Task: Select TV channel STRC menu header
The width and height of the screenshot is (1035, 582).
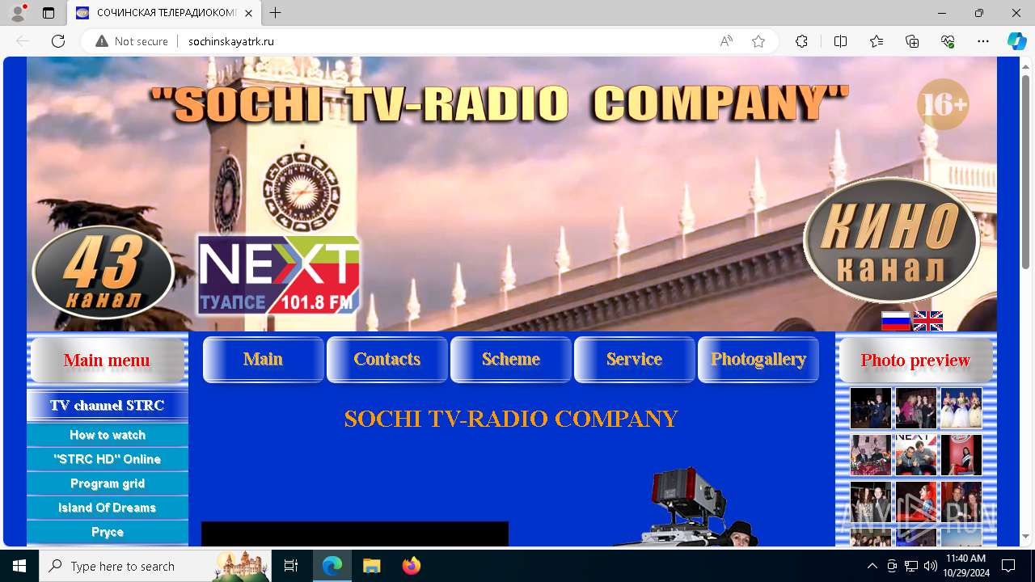Action: 107,405
